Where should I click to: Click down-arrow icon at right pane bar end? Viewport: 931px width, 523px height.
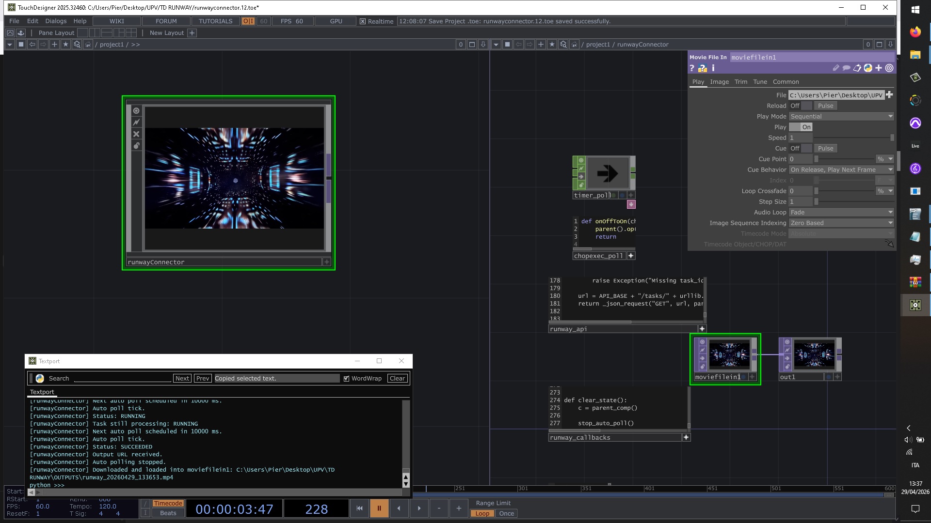click(890, 45)
